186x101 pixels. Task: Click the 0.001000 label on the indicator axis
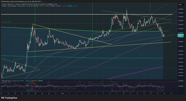coord(181,81)
